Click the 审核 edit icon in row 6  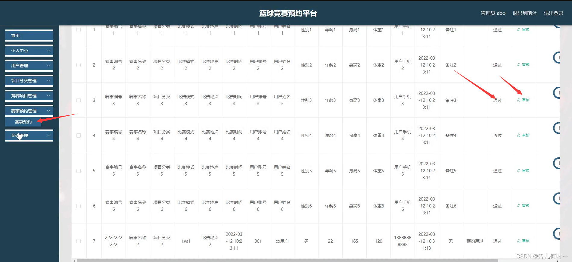(519, 206)
